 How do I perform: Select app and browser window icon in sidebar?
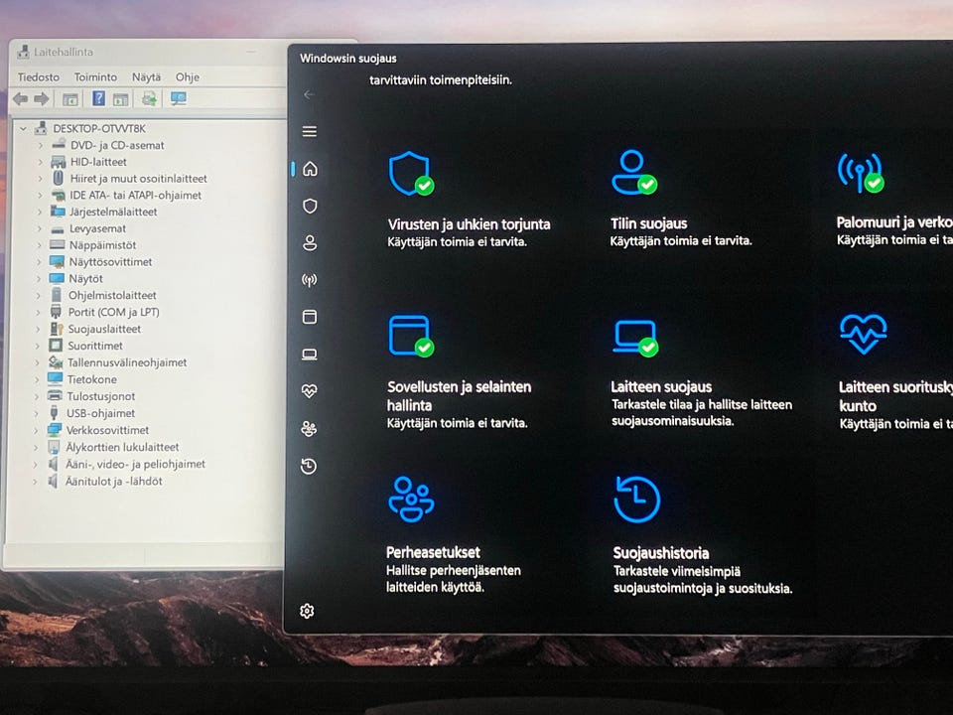click(310, 317)
